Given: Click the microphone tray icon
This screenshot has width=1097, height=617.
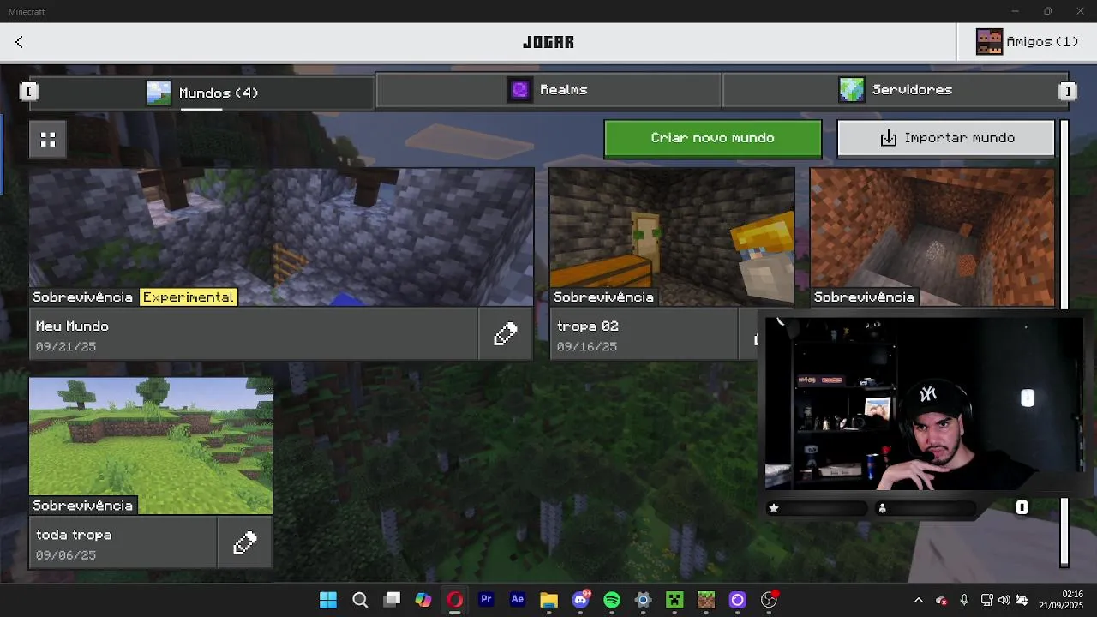Looking at the screenshot, I should click(x=964, y=600).
